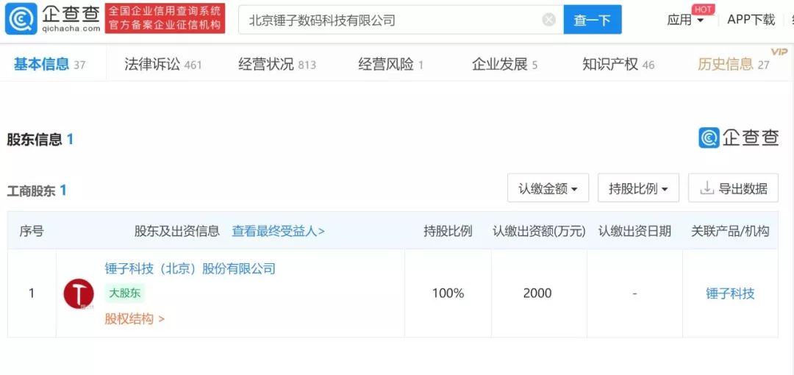Open 锤子科技（北京）股份有限公司 shareholder link
Viewport: 794px width, 375px height.
[190, 268]
